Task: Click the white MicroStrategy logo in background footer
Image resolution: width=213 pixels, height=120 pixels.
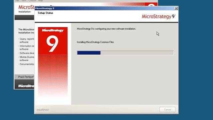Action: (26, 86)
